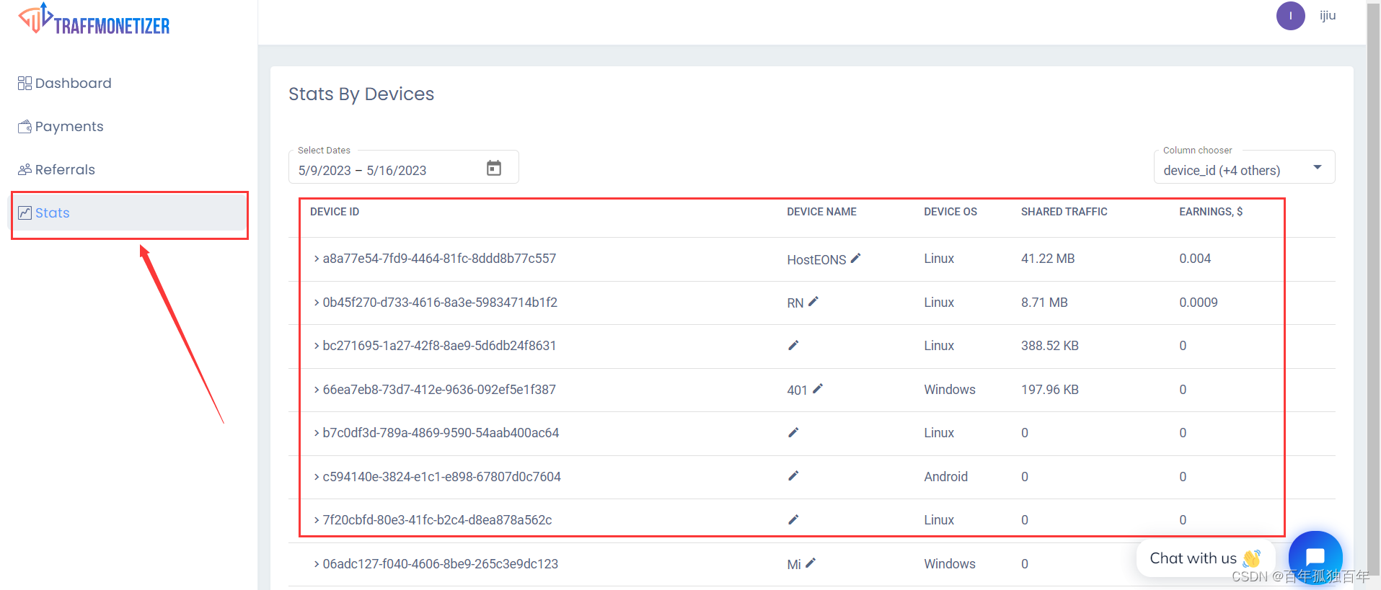Expand device row 7f20cbfd
Image resolution: width=1381 pixels, height=590 pixels.
[x=317, y=520]
